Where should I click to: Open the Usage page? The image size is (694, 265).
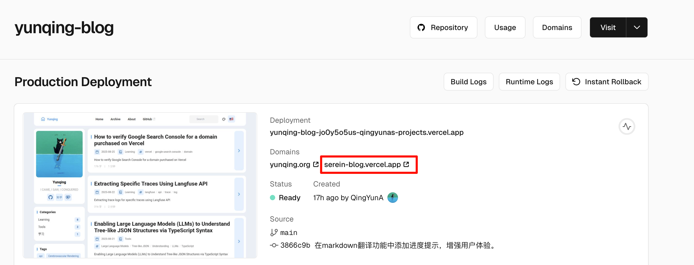505,27
